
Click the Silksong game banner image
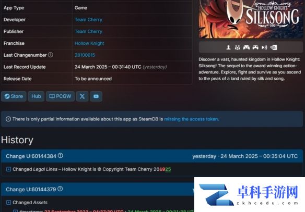(x=251, y=19)
